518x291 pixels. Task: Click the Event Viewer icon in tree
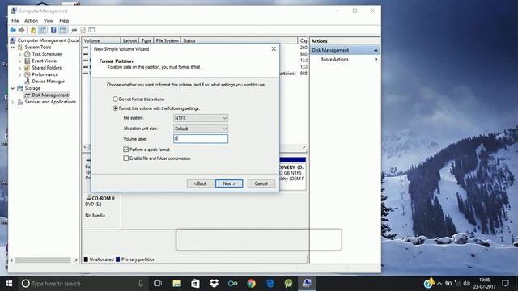[28, 61]
